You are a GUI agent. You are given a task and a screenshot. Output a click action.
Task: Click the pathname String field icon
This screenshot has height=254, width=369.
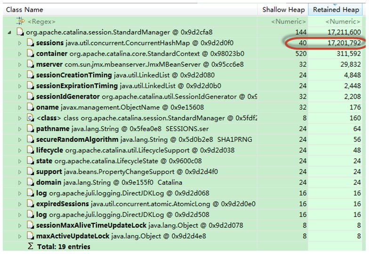click(30, 129)
